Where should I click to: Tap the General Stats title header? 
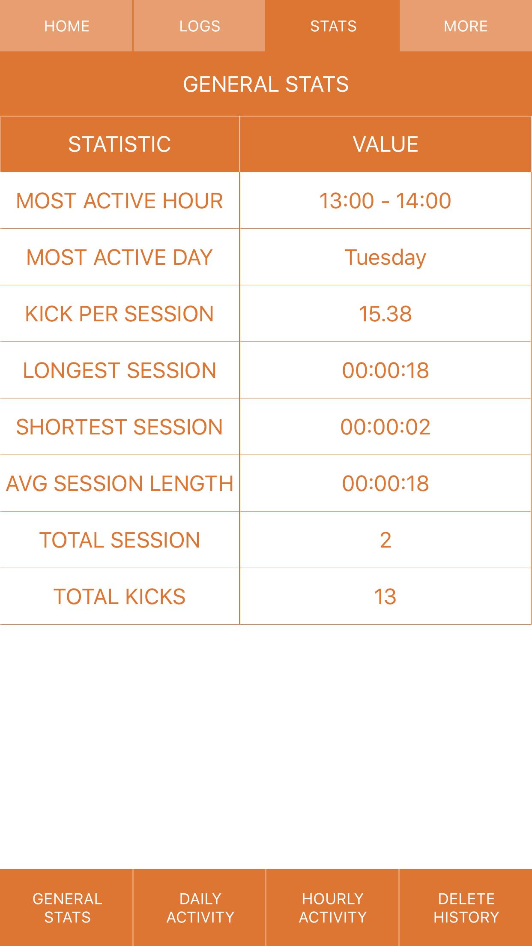[x=266, y=84]
